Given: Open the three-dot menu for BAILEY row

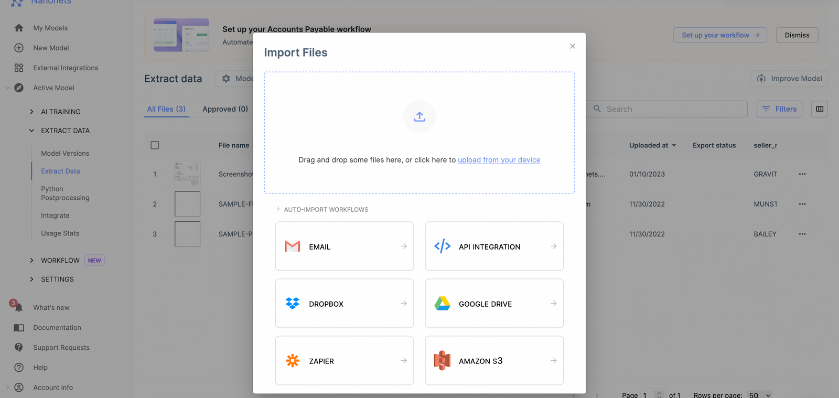Looking at the screenshot, I should 802,234.
